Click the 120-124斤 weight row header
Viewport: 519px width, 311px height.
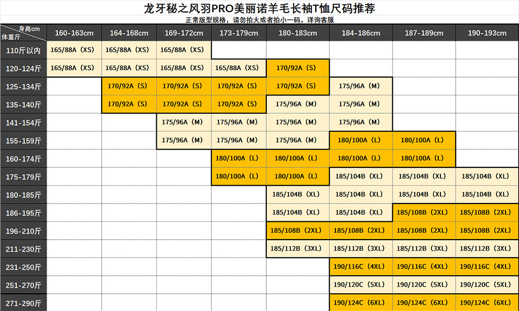[x=24, y=68]
